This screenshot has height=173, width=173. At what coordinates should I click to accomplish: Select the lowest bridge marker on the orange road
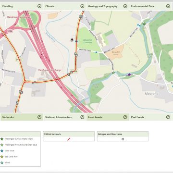pos(17,103)
